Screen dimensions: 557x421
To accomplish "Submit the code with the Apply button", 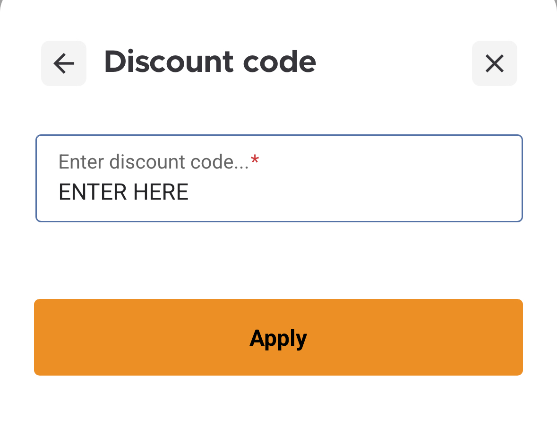I will tap(278, 337).
